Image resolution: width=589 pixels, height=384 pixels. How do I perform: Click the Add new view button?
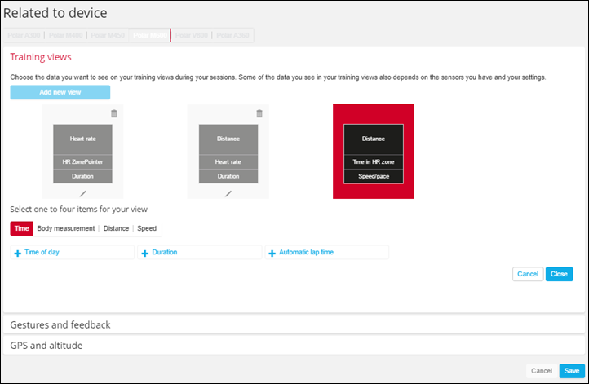[60, 92]
